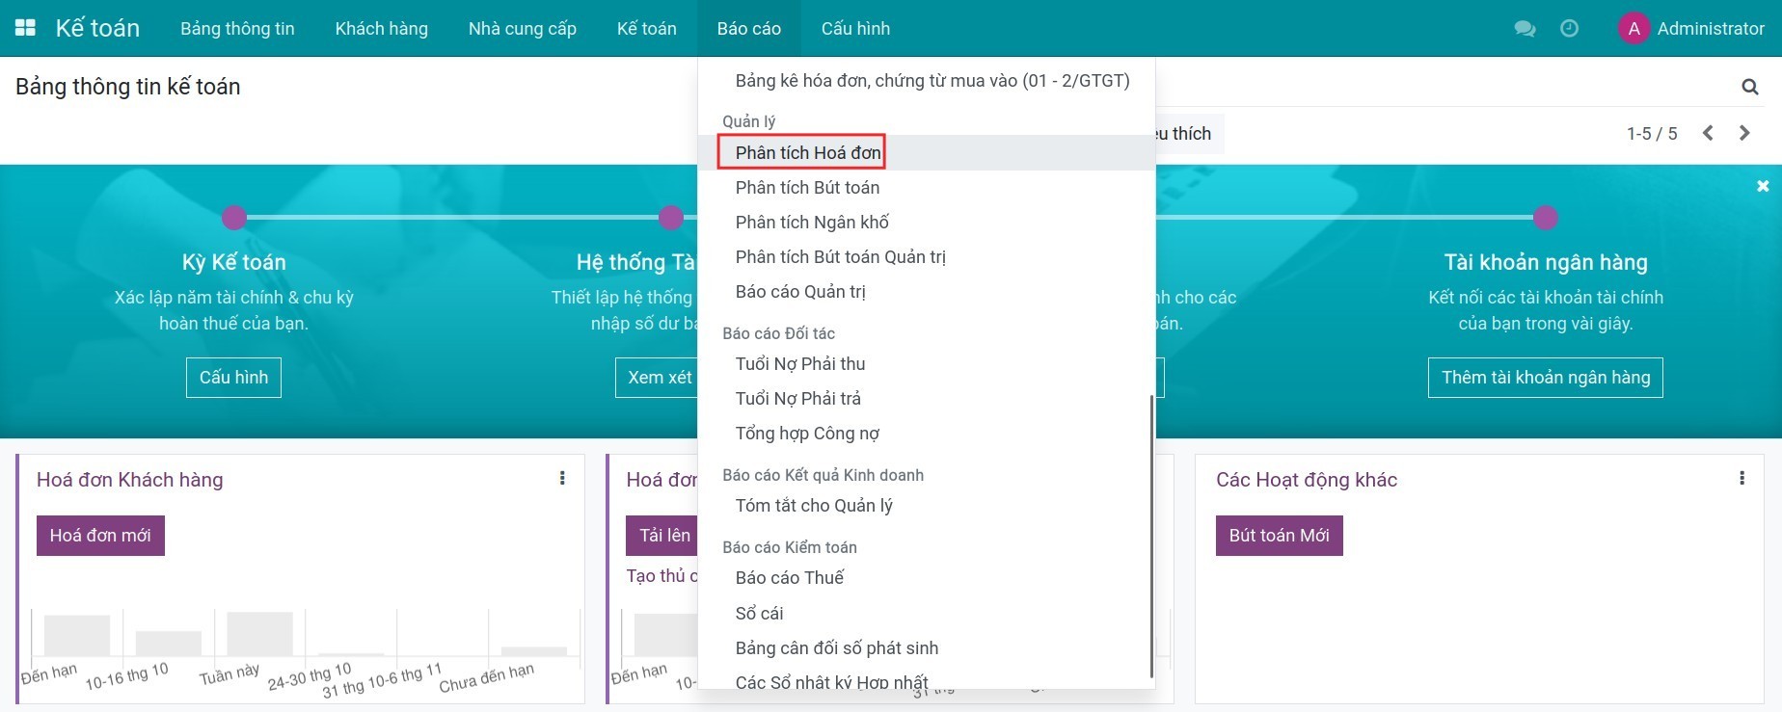The width and height of the screenshot is (1782, 712).
Task: Close the onboarding banner with X
Action: point(1763,186)
